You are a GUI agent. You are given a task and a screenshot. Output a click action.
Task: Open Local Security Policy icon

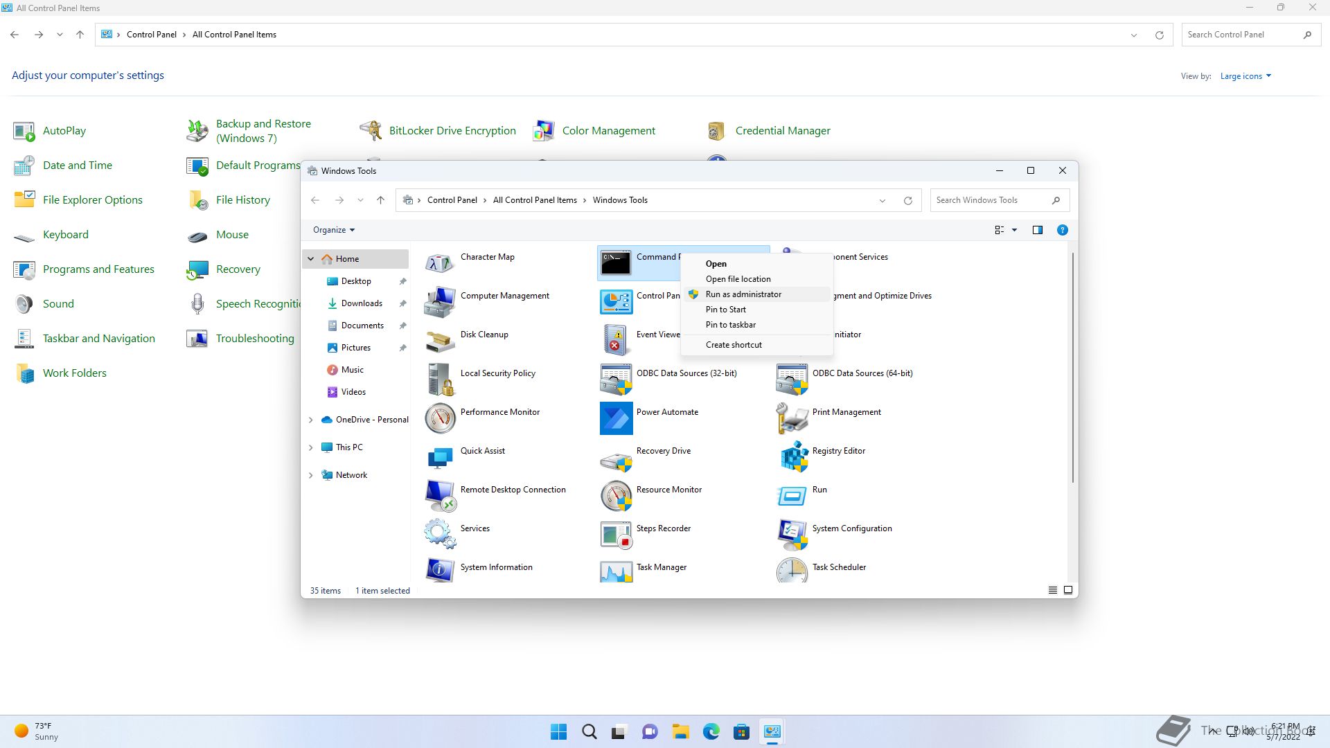(x=440, y=379)
